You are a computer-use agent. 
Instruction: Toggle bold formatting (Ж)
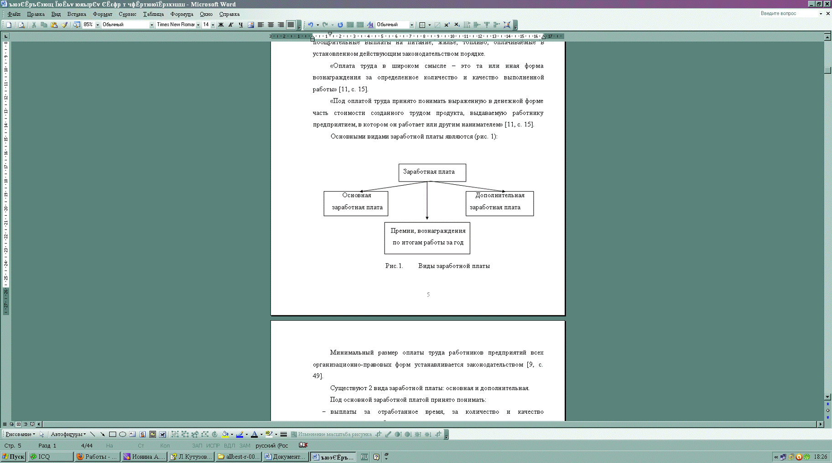[221, 25]
